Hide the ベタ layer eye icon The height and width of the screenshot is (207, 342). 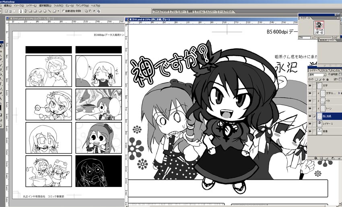tap(310, 101)
